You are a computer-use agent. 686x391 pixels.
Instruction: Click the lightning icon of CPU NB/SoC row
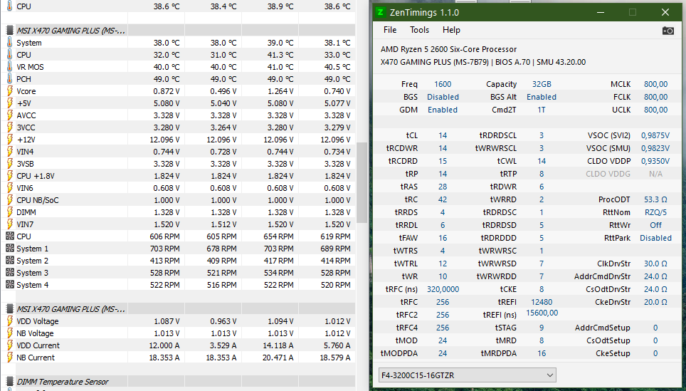(x=10, y=200)
